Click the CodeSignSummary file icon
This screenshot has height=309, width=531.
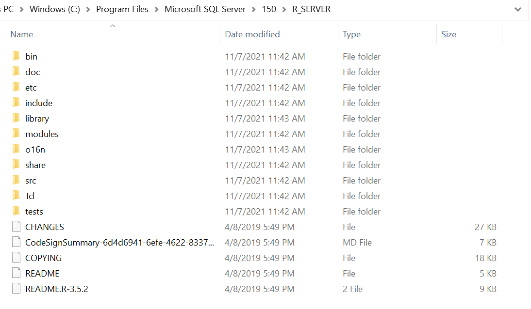point(16,242)
